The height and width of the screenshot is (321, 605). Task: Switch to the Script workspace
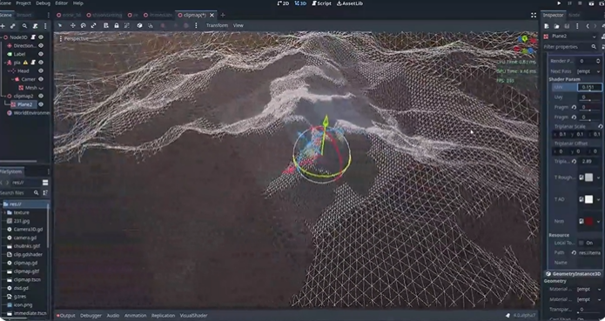click(321, 3)
